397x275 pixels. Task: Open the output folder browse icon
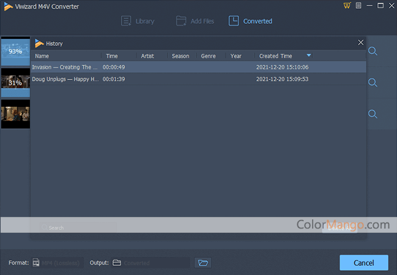[x=203, y=263]
